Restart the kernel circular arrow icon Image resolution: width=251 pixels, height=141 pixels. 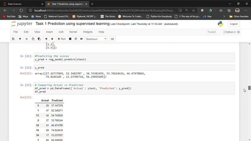pyautogui.click(x=76, y=39)
